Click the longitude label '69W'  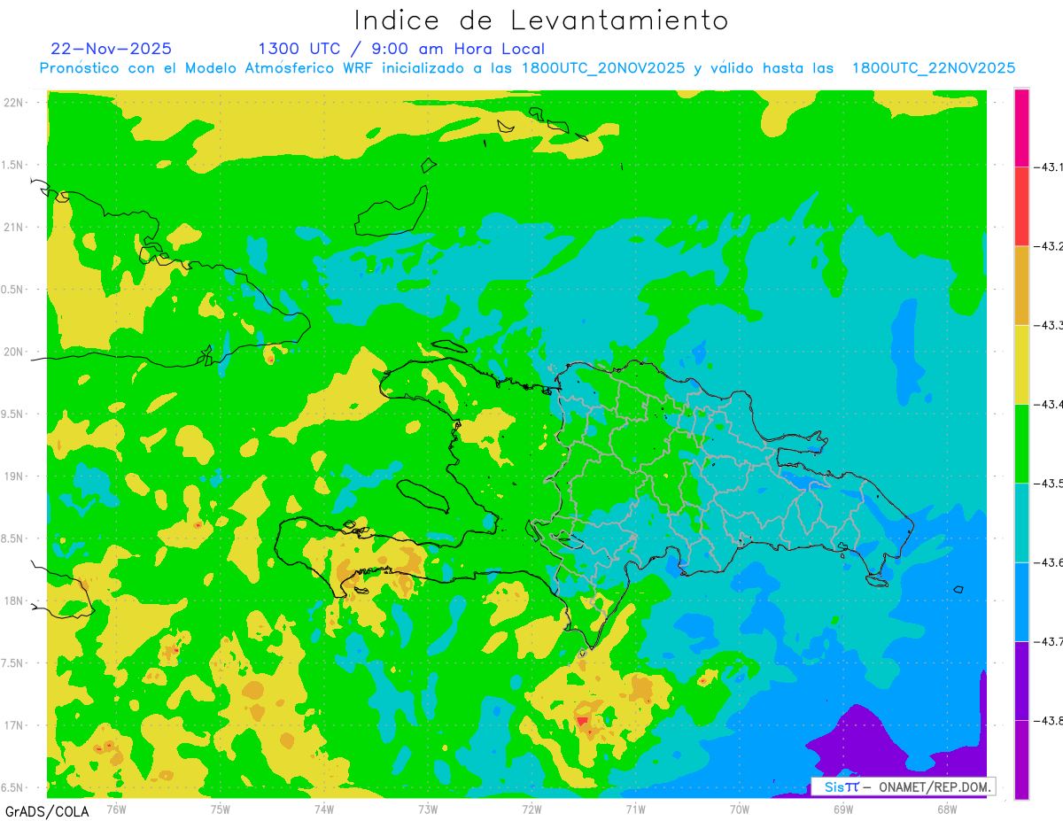pyautogui.click(x=842, y=809)
